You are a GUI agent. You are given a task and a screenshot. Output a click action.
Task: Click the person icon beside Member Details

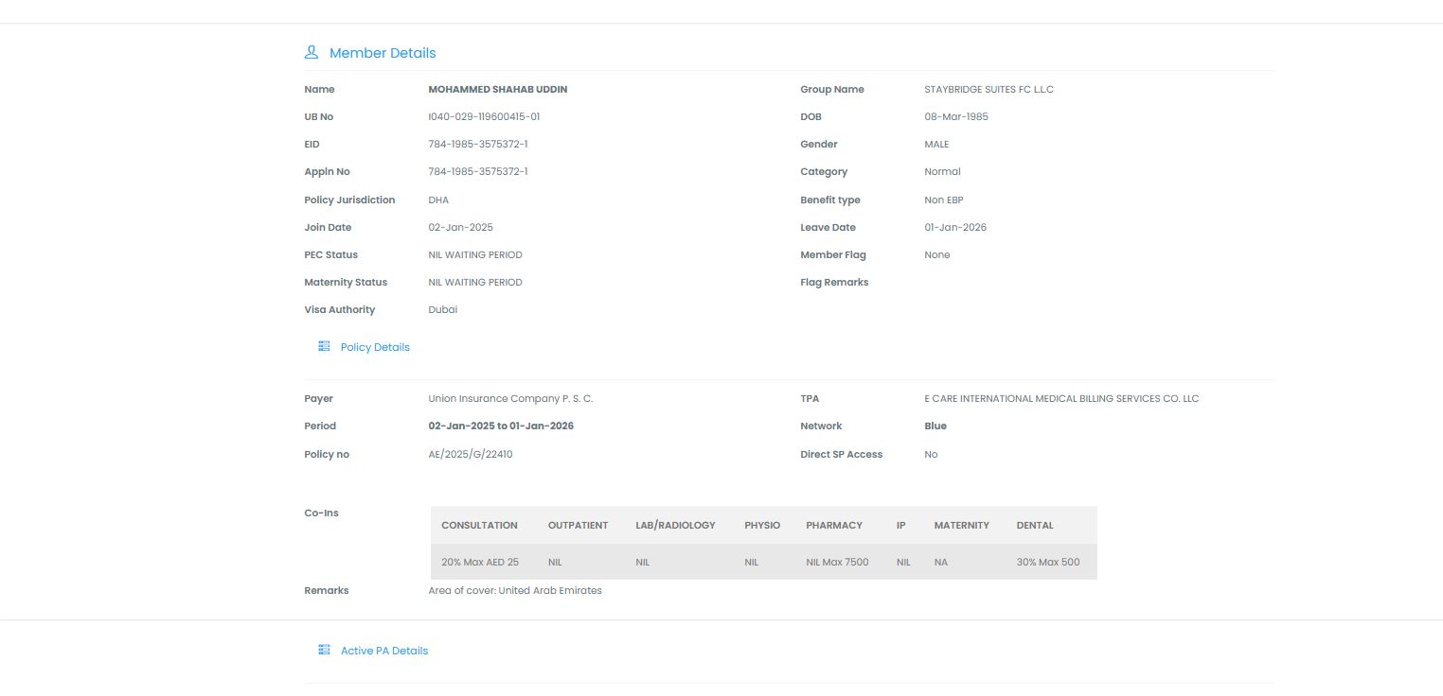click(311, 52)
